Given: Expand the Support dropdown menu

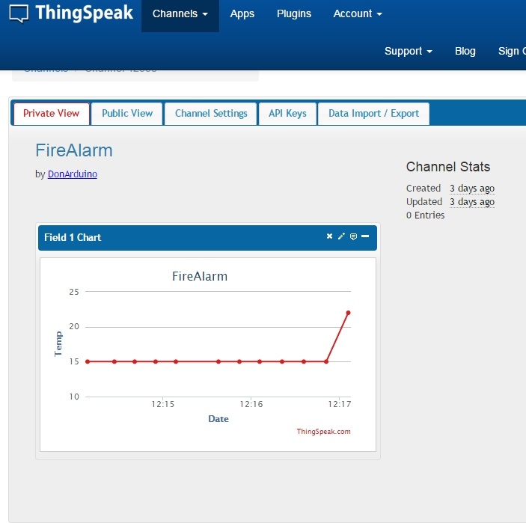Looking at the screenshot, I should 409,51.
